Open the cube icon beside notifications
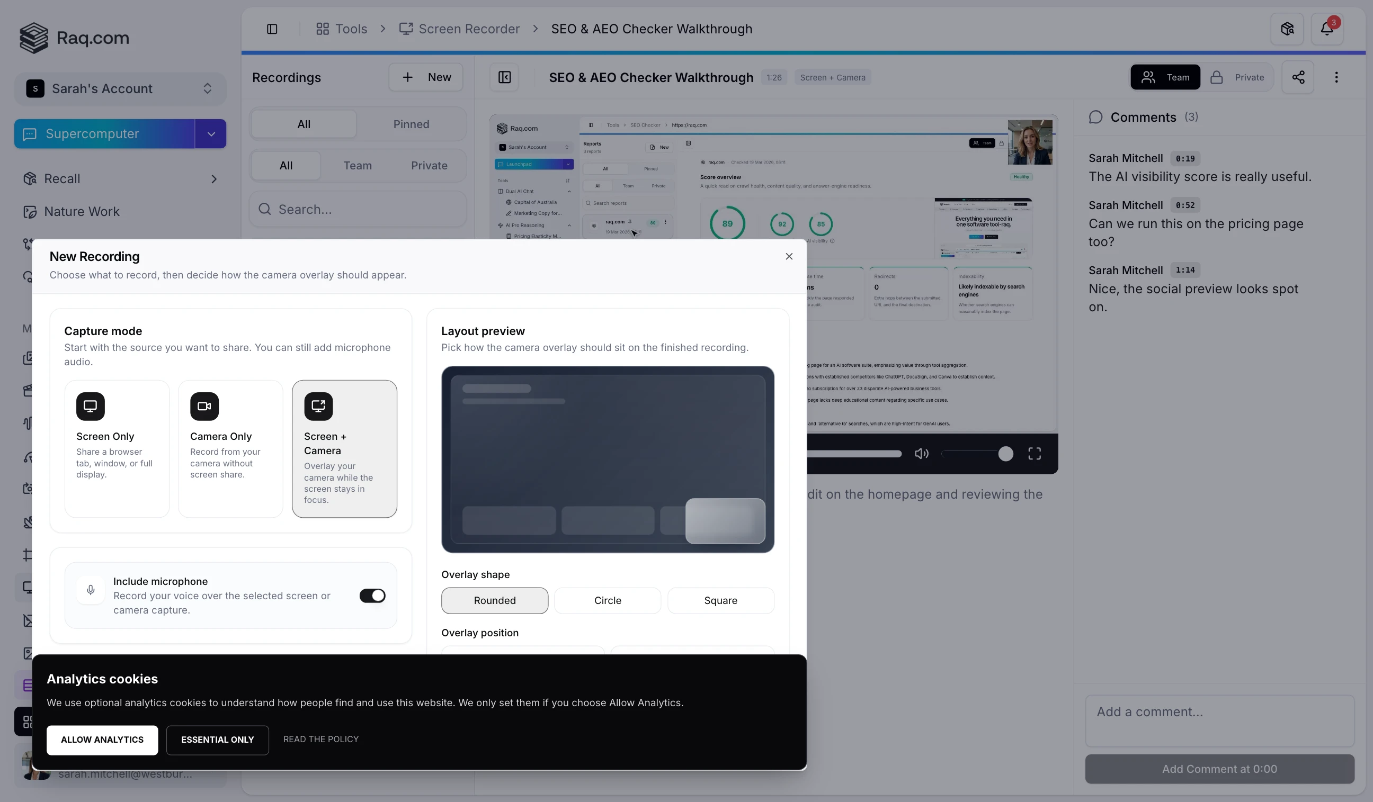The width and height of the screenshot is (1373, 802). [x=1287, y=29]
